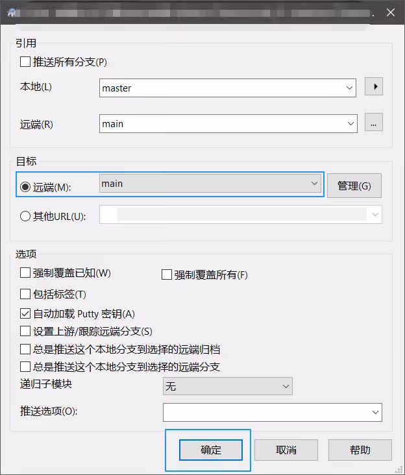Click the 确定 button
This screenshot has width=405, height=475.
coord(211,450)
